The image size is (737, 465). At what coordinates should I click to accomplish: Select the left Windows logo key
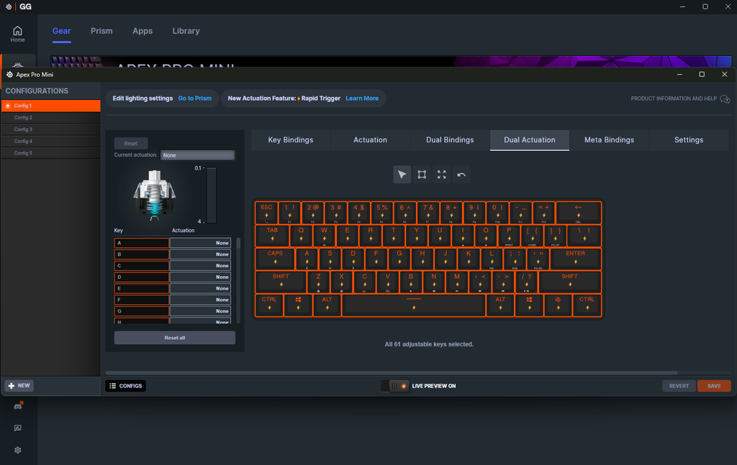298,305
